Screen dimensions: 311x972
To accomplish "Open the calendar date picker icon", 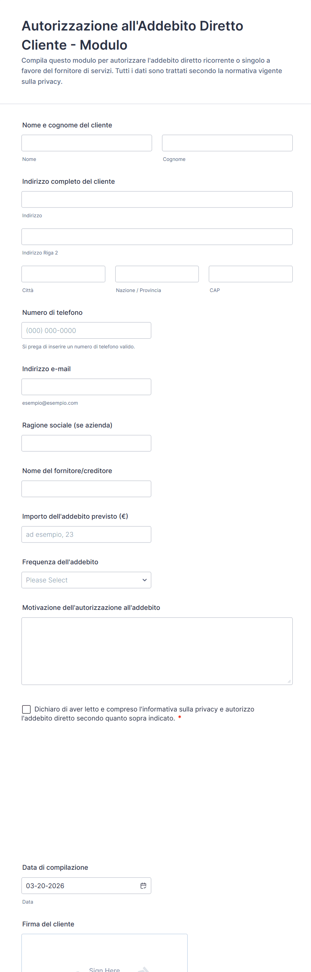I will tap(143, 885).
